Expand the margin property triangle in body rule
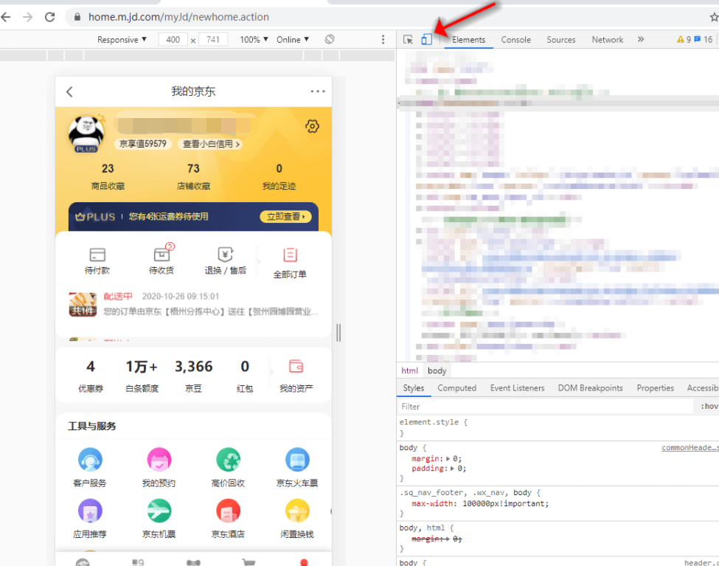This screenshot has height=566, width=719. pyautogui.click(x=448, y=458)
